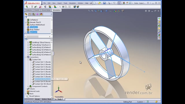
Task: Switch to the Sketch tab
Action: point(37,10)
